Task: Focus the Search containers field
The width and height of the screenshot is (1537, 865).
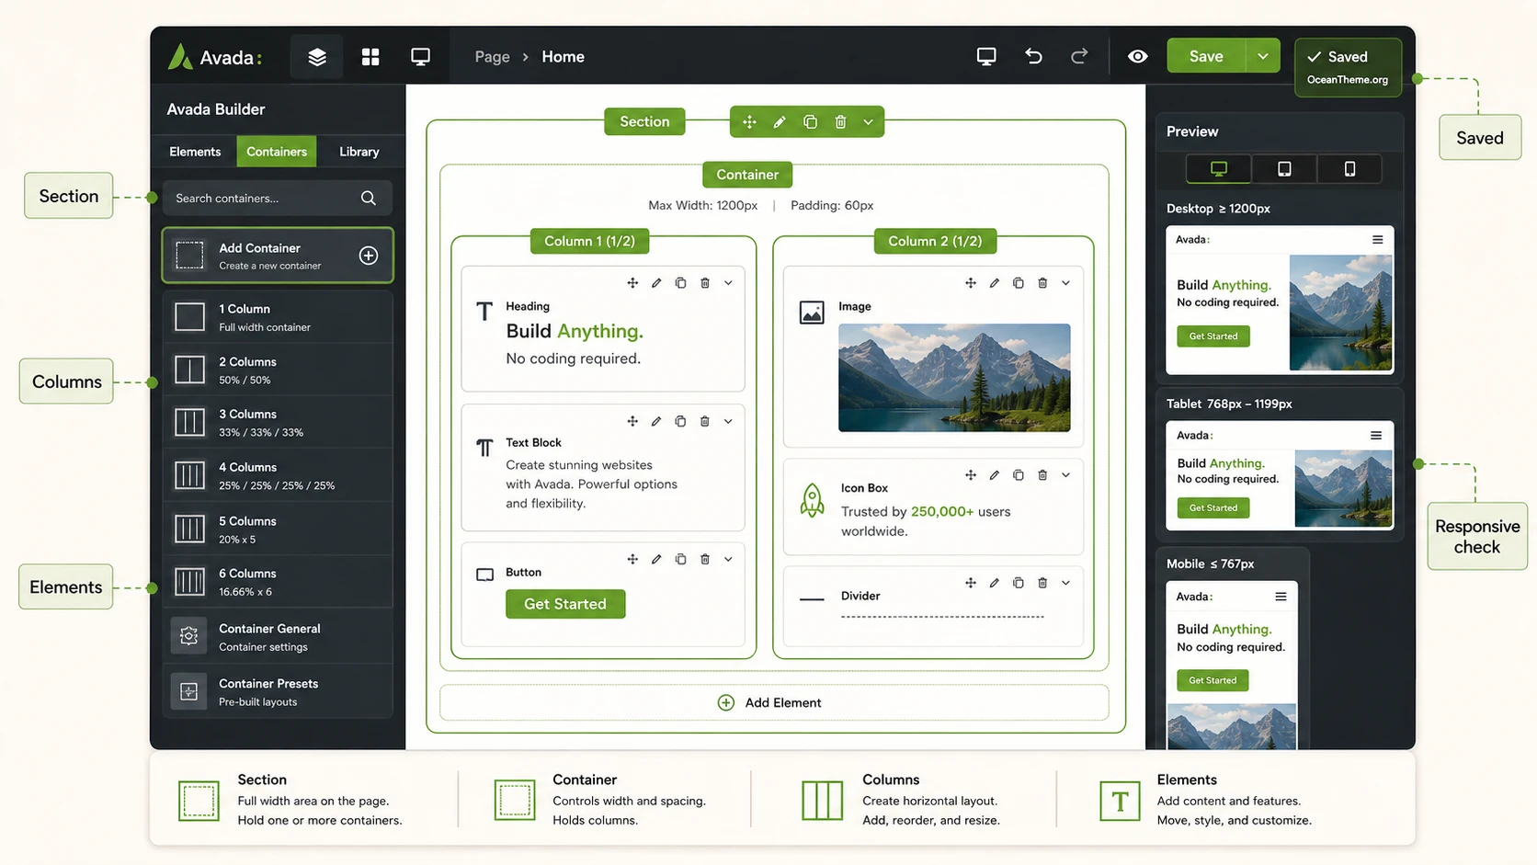Action: point(277,198)
